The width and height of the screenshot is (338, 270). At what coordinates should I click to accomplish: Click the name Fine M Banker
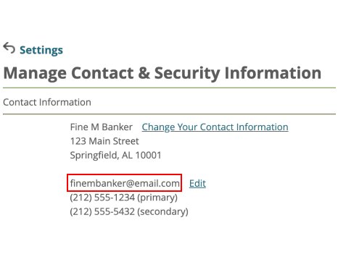102,127
